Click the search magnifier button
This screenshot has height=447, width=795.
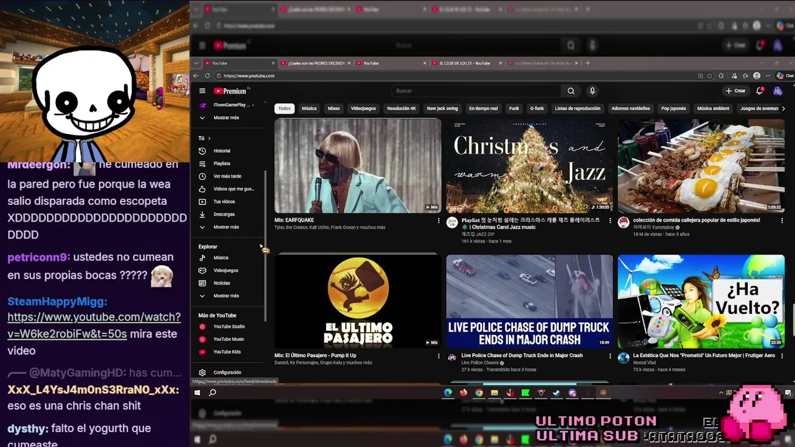[x=571, y=91]
